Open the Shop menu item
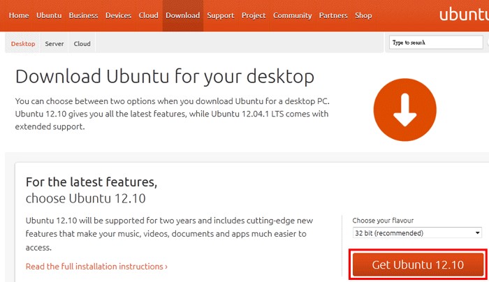This screenshot has width=489, height=282. click(363, 15)
